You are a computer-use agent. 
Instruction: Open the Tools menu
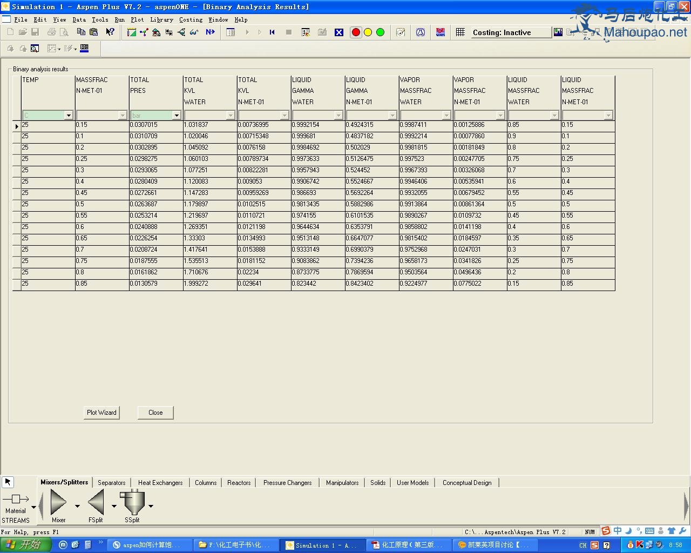coord(100,19)
